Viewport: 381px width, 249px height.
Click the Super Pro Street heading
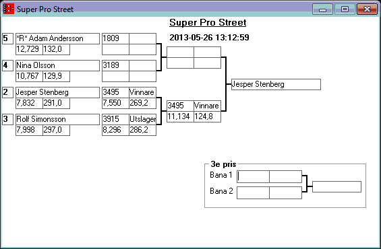point(208,23)
